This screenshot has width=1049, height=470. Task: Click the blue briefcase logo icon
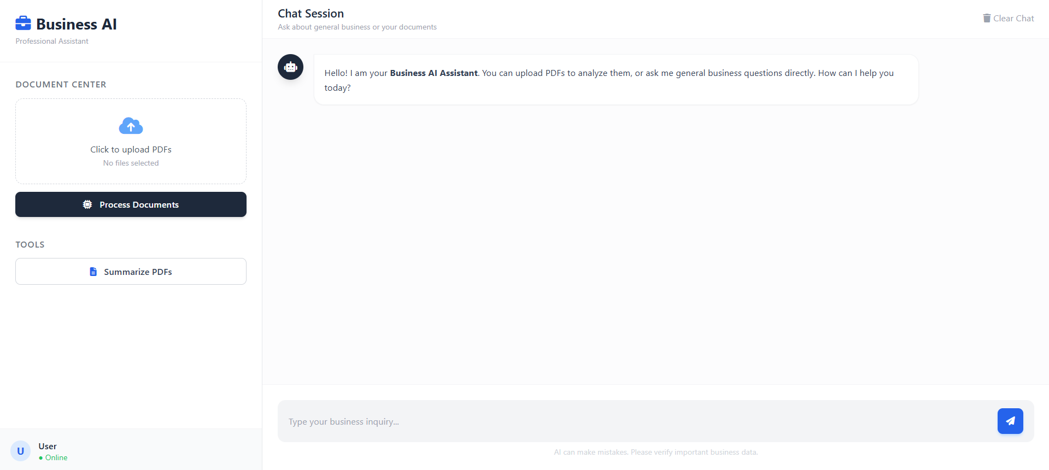tap(23, 23)
